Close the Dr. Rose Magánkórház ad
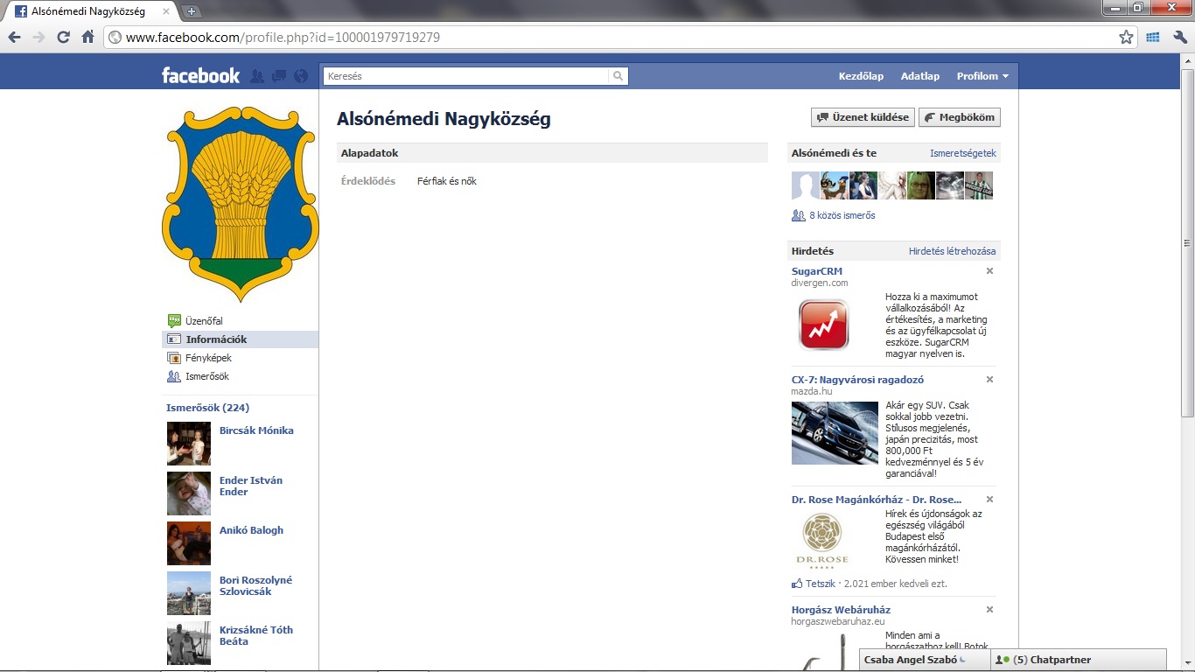The image size is (1195, 672). click(989, 500)
